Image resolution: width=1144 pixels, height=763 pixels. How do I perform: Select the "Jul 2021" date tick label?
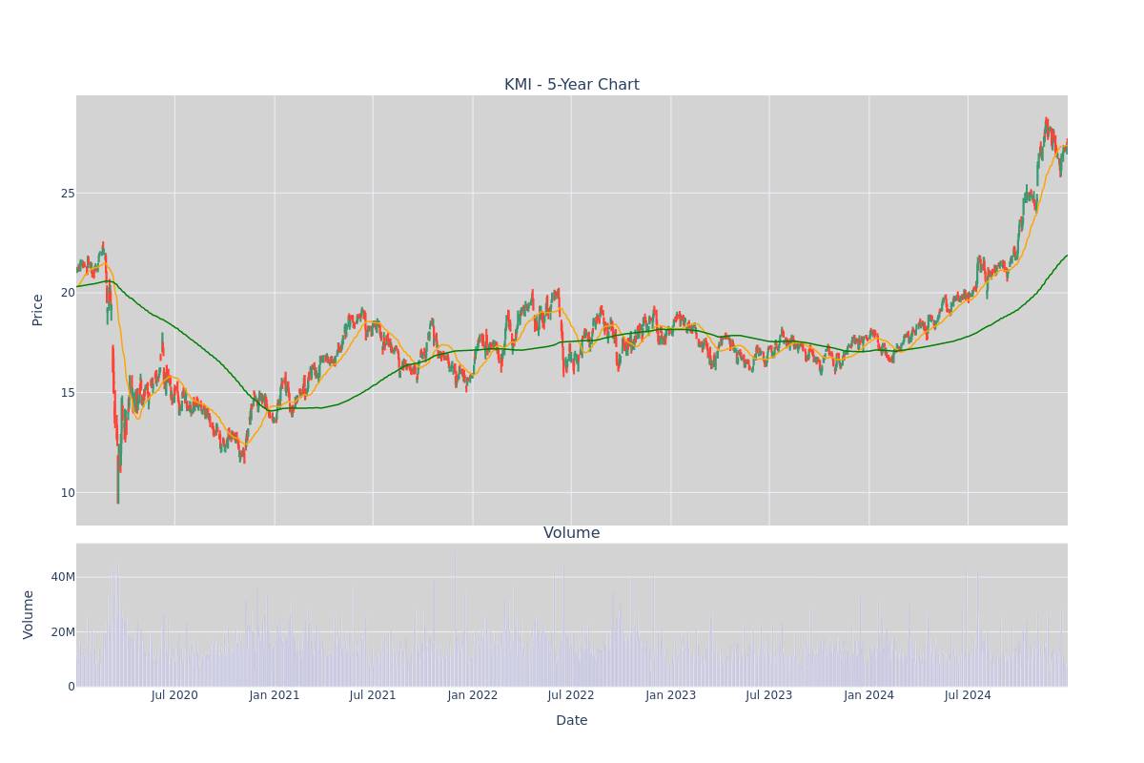tap(373, 695)
